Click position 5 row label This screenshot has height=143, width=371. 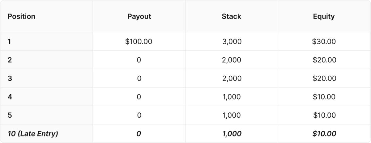tap(10, 115)
